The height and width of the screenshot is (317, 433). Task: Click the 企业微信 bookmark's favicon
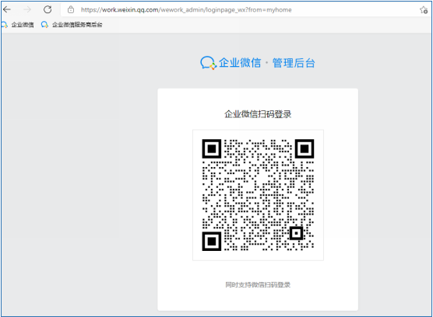pyautogui.click(x=4, y=25)
